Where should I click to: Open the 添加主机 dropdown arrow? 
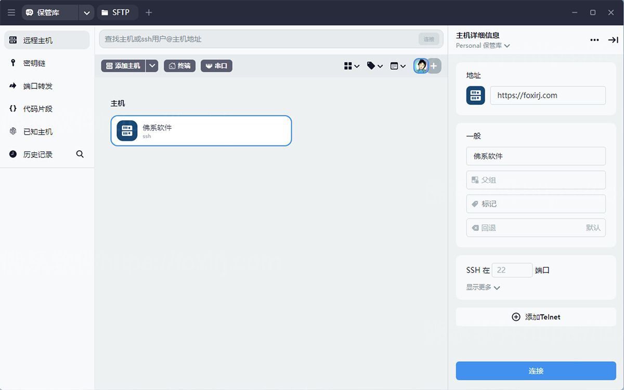(x=152, y=66)
